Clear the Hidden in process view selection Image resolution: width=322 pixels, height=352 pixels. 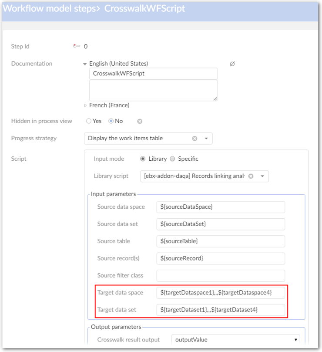pos(140,121)
